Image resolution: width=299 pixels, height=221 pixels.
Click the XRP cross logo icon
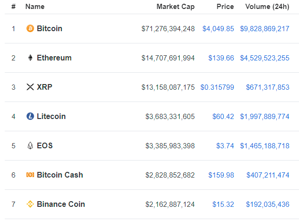point(30,87)
